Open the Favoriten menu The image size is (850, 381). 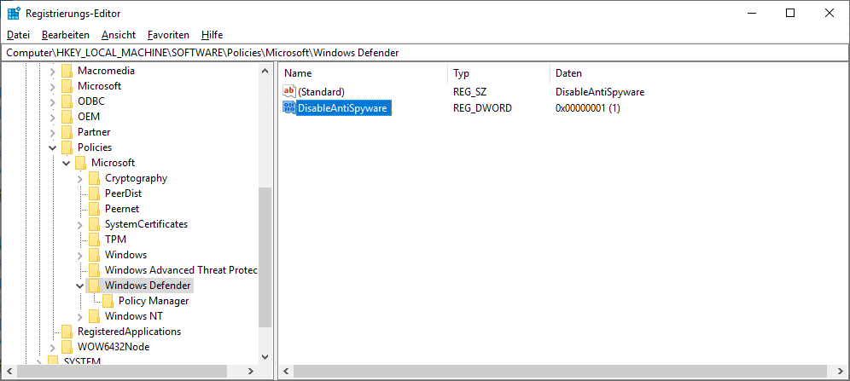pos(168,35)
